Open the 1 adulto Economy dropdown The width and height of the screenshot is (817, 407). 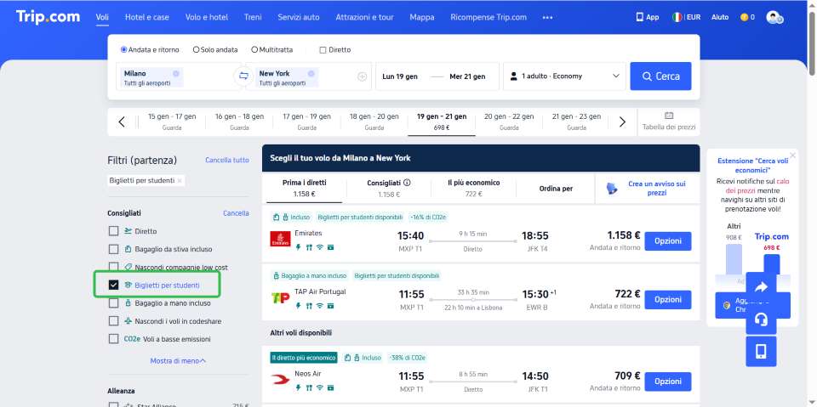[x=565, y=76]
